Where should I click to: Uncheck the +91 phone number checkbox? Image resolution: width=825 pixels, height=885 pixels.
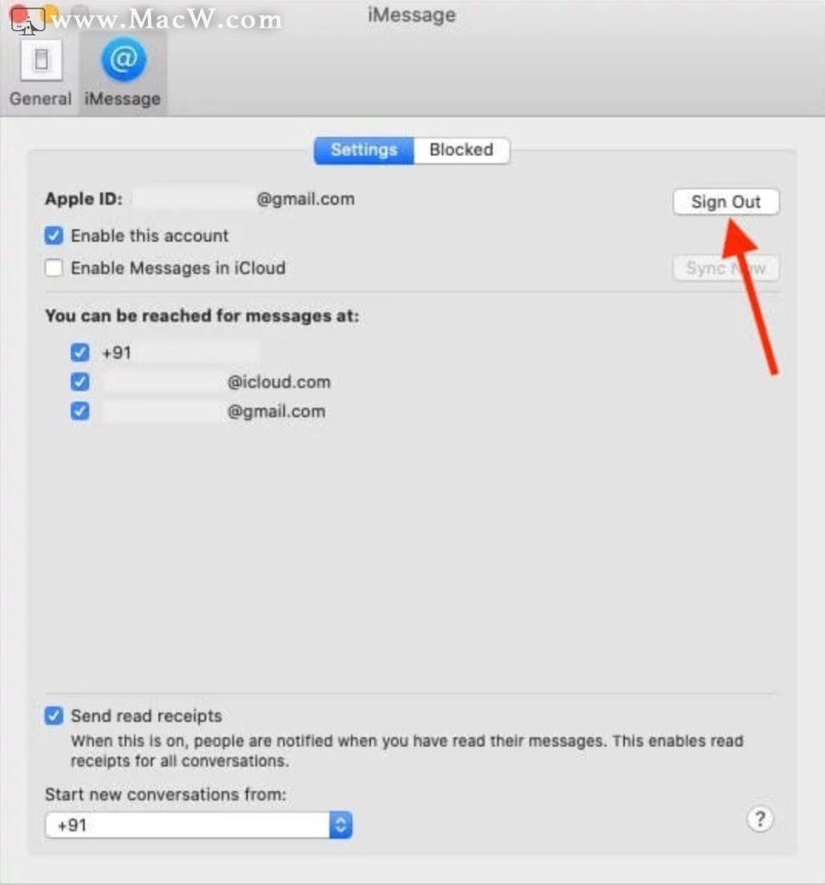click(81, 352)
